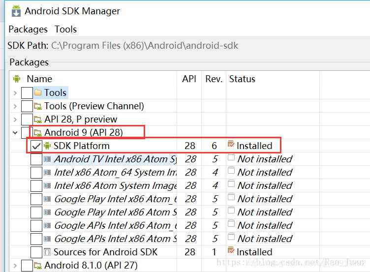This screenshot has width=370, height=272.
Task: Expand the Tools (Preview Channel) row
Action: (15, 106)
